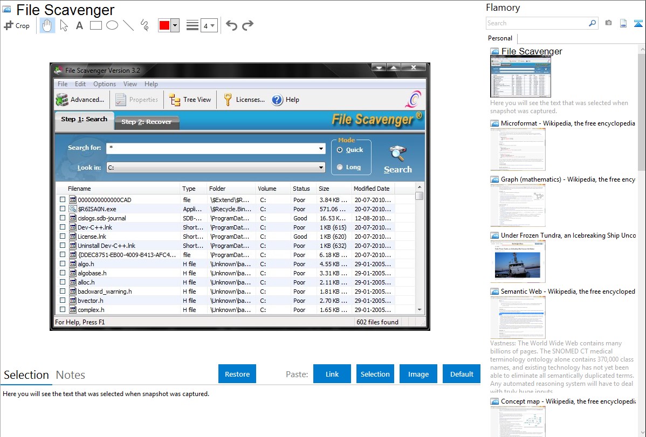This screenshot has width=646, height=437.
Task: Open the Semantic Web snapshot title
Action: coord(568,291)
